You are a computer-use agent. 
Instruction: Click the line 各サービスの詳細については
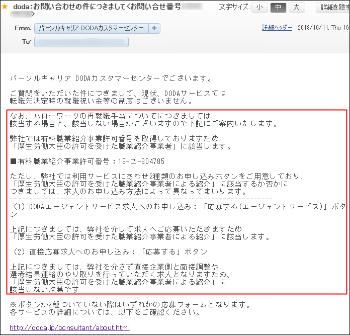pos(106,312)
